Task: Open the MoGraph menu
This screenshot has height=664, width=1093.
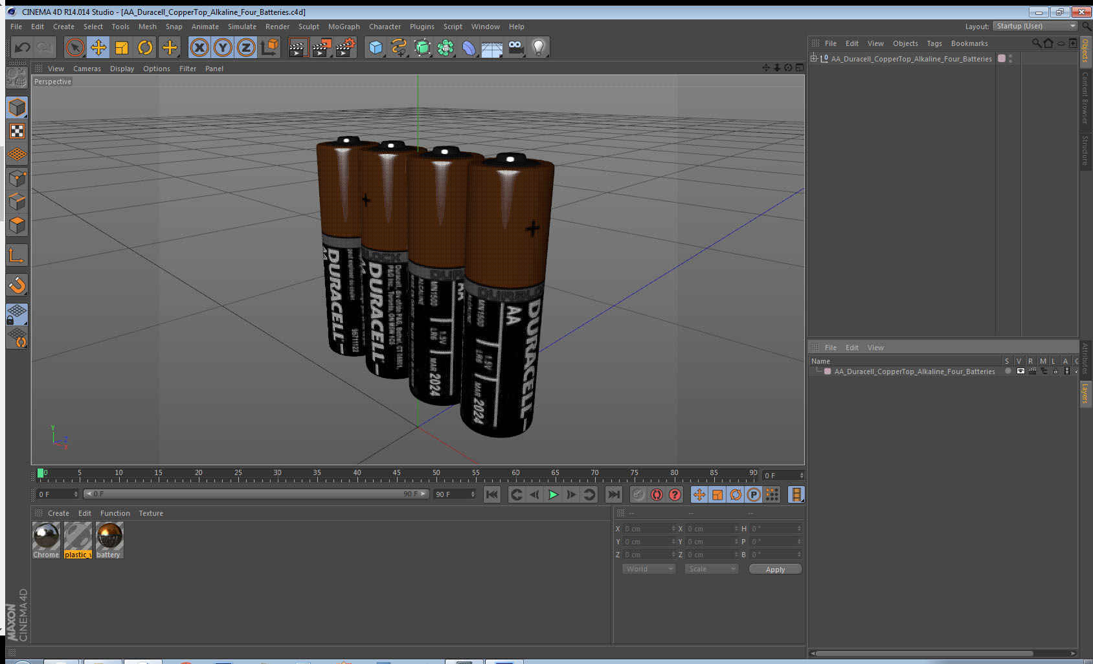Action: [x=344, y=27]
